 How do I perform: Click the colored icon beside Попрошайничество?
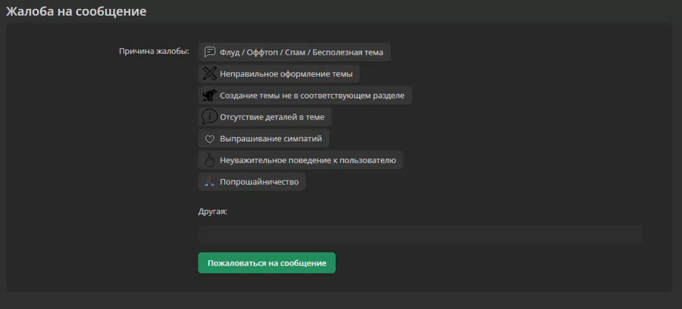click(x=209, y=182)
